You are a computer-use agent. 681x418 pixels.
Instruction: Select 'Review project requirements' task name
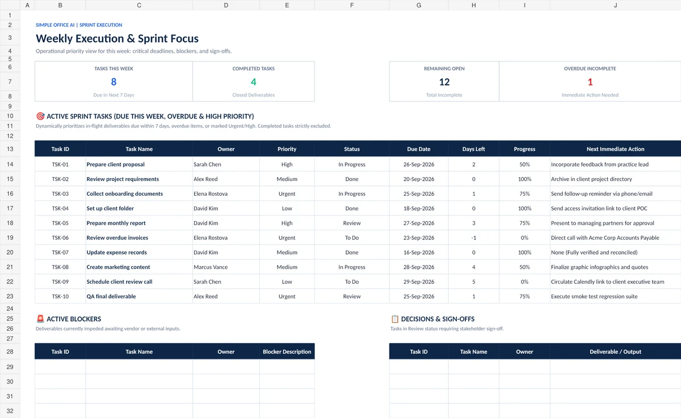coord(139,179)
